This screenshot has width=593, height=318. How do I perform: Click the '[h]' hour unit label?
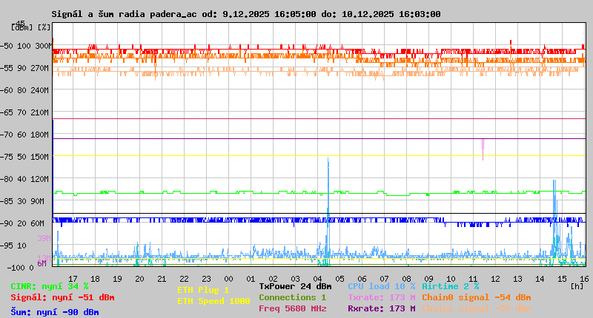pyautogui.click(x=577, y=286)
